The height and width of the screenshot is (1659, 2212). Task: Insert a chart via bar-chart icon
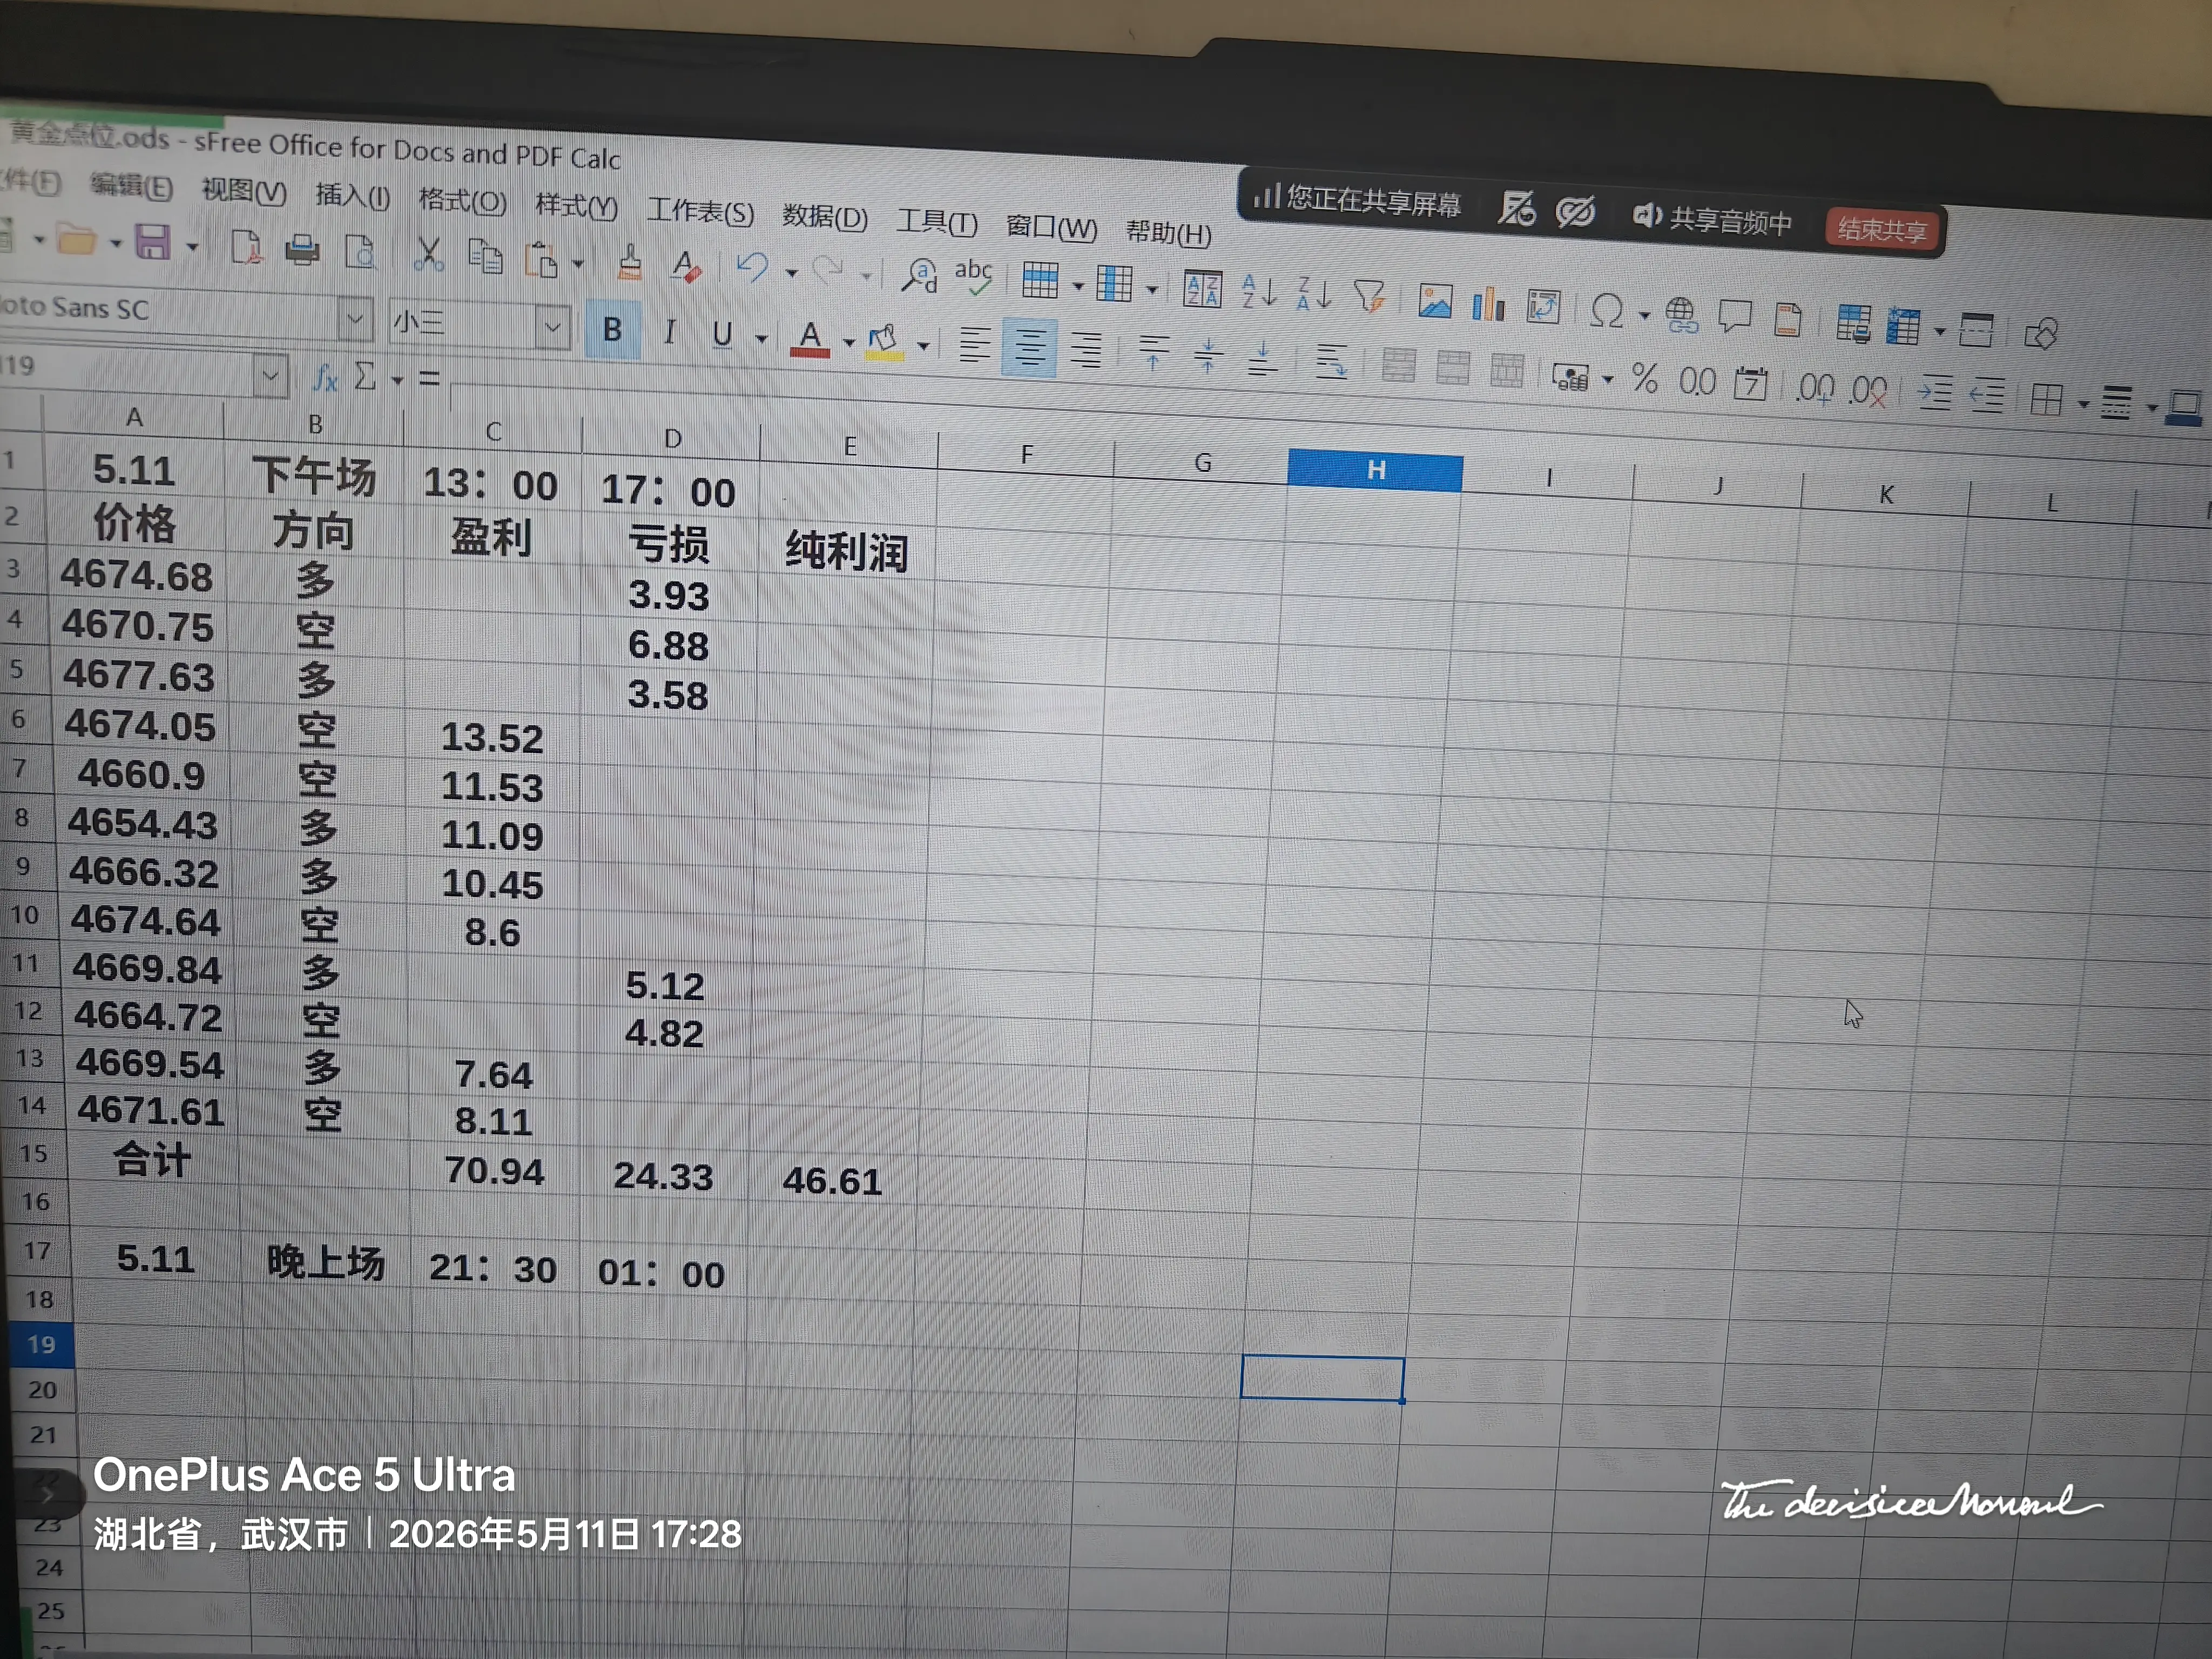(x=1489, y=303)
